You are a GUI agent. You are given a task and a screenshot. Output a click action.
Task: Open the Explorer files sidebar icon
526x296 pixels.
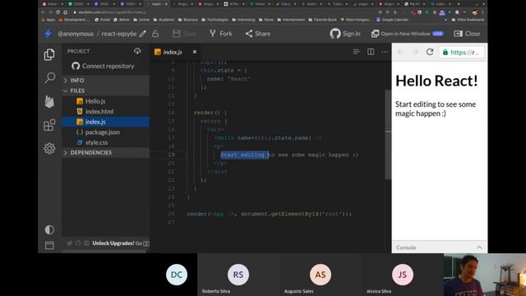(49, 55)
